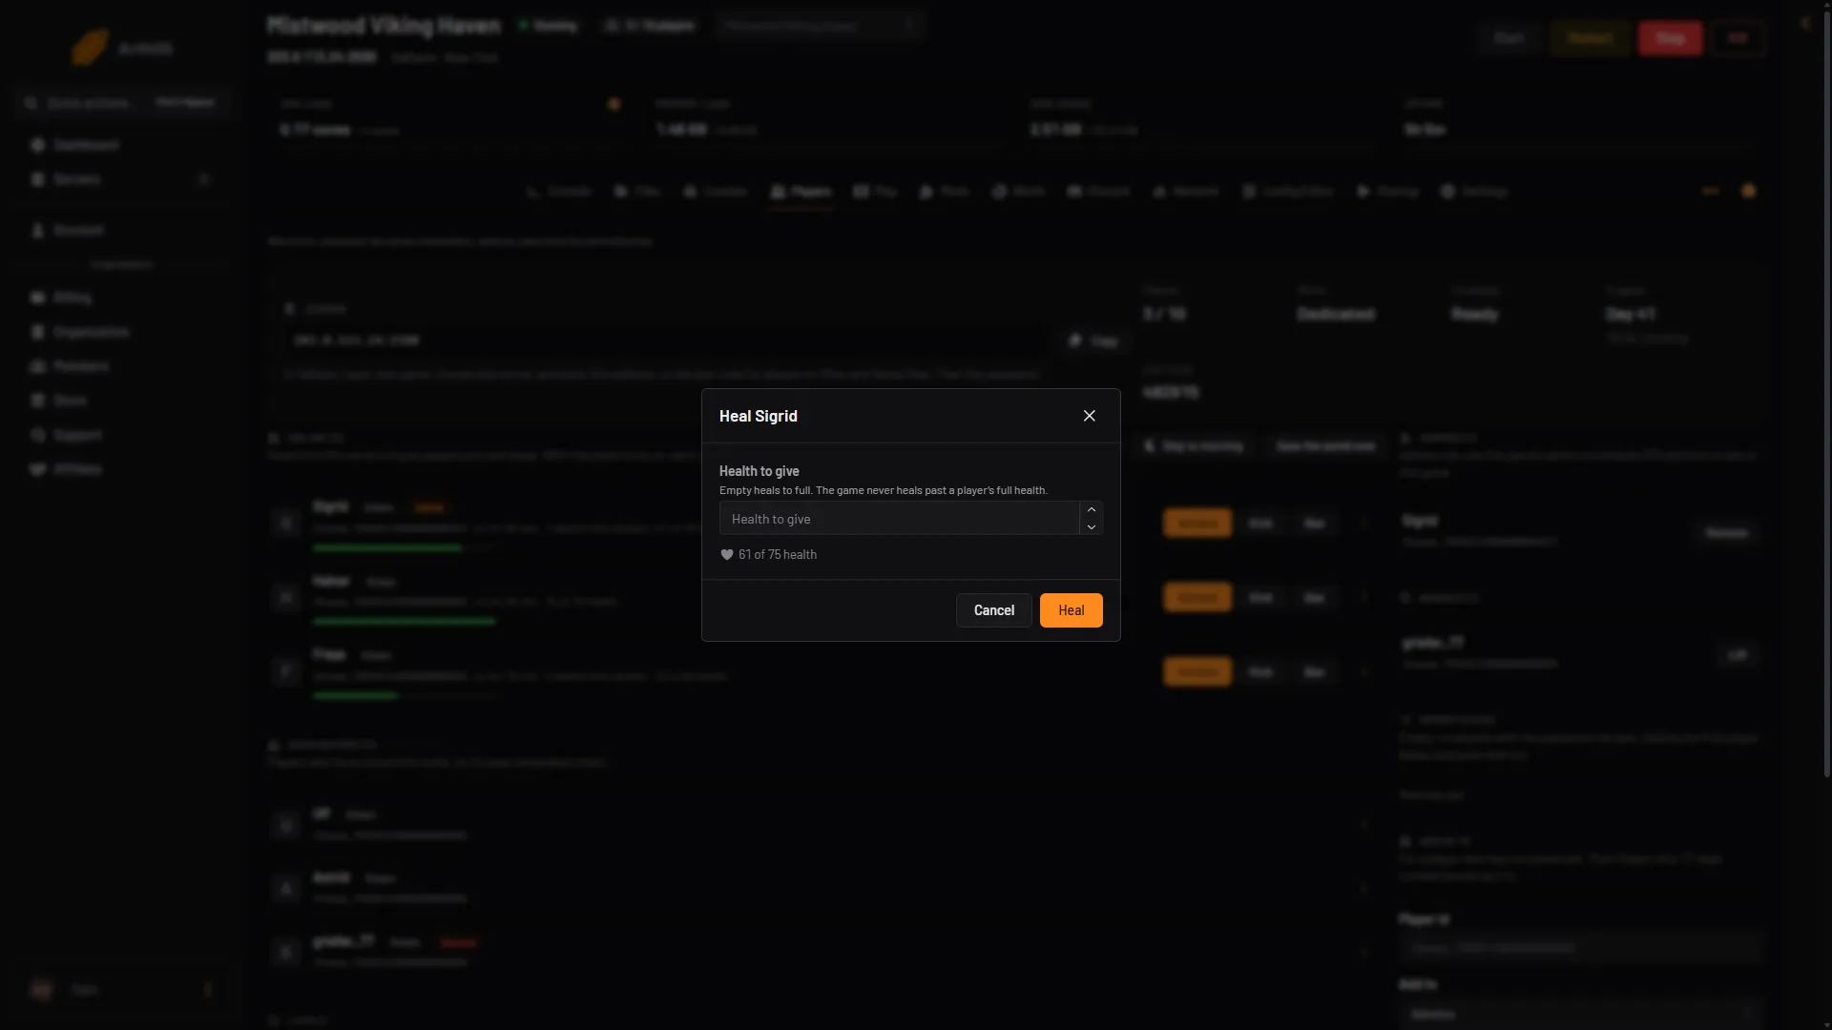Click the 'Health to give' field label
This screenshot has width=1832, height=1030.
[x=759, y=471]
